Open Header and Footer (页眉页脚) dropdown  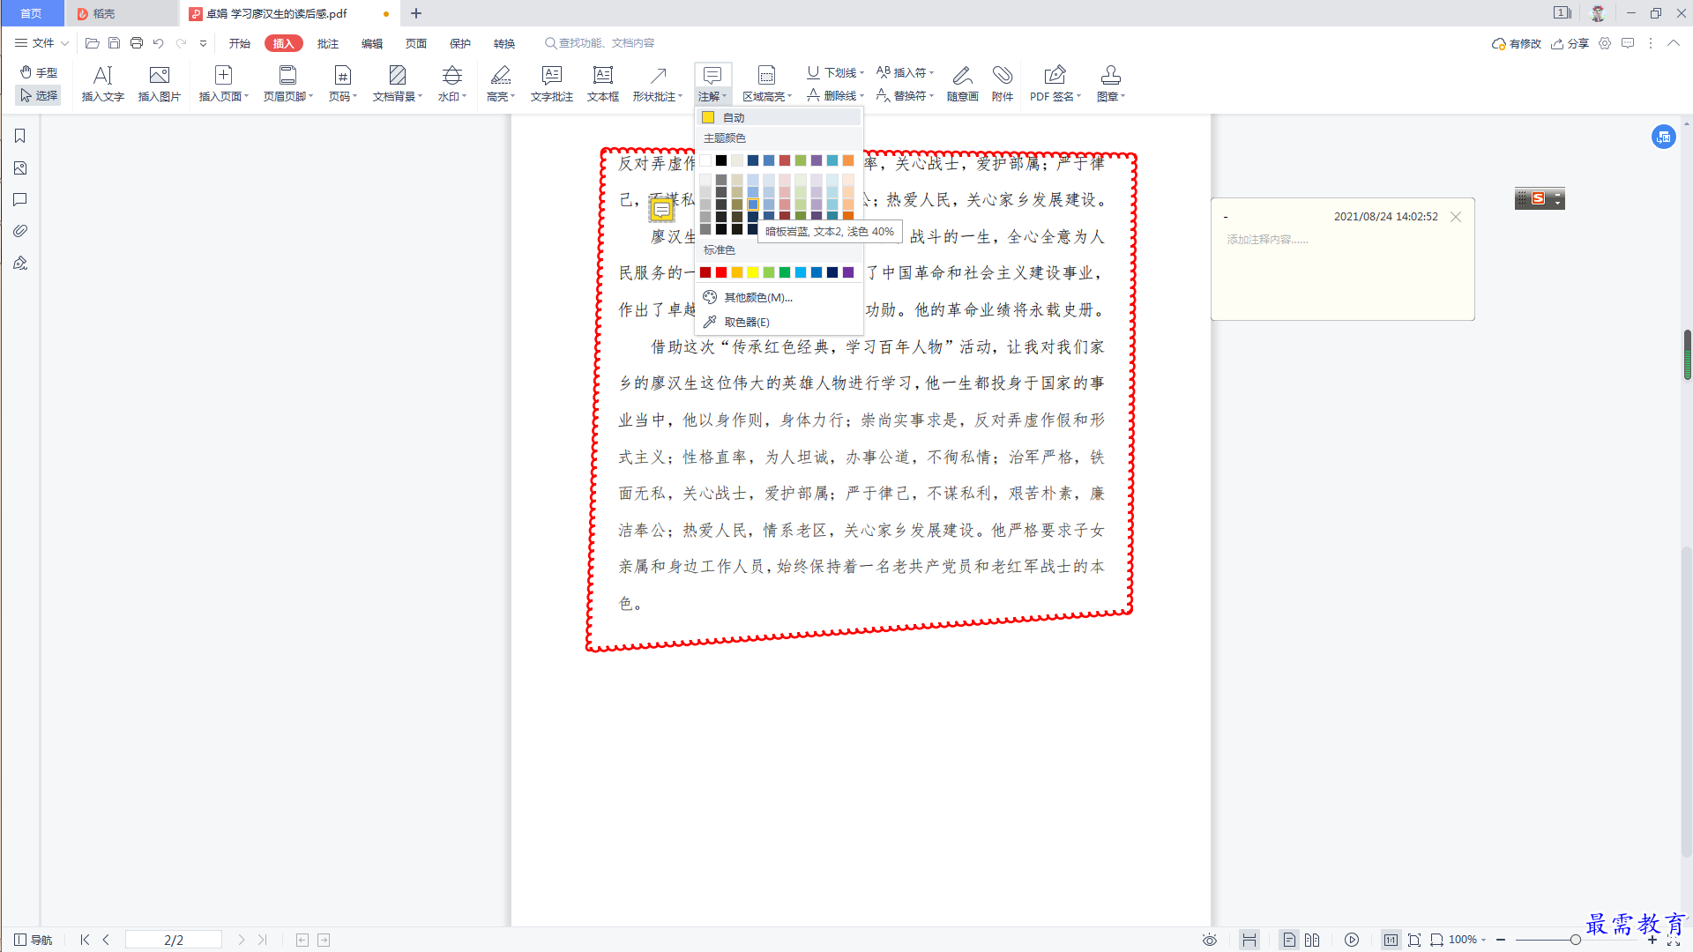288,84
